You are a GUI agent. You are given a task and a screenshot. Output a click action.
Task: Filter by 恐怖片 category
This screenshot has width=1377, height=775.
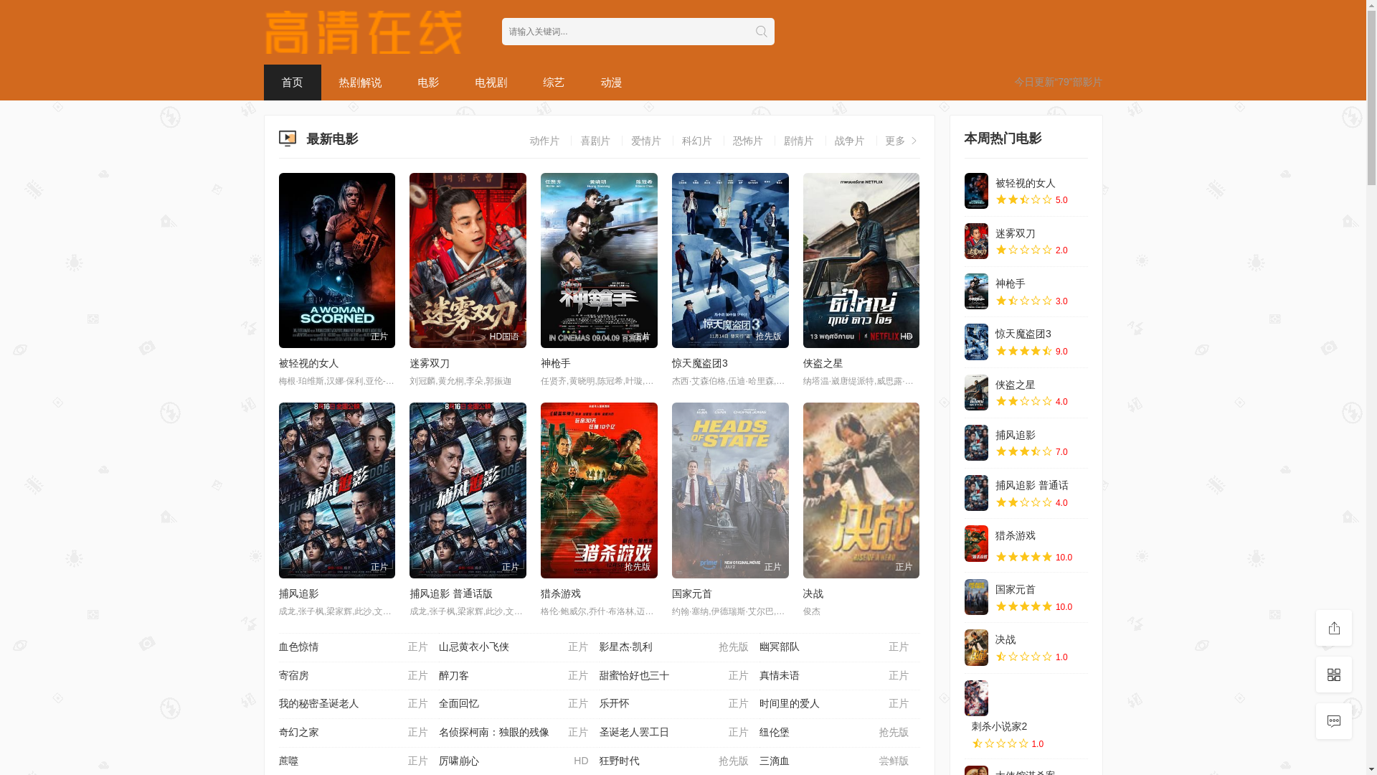748,141
